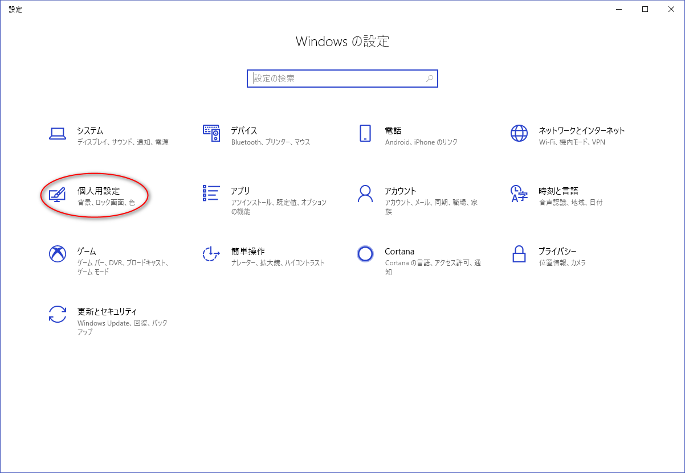Click the magnifier icon in the search box
The height and width of the screenshot is (473, 685).
tap(430, 79)
